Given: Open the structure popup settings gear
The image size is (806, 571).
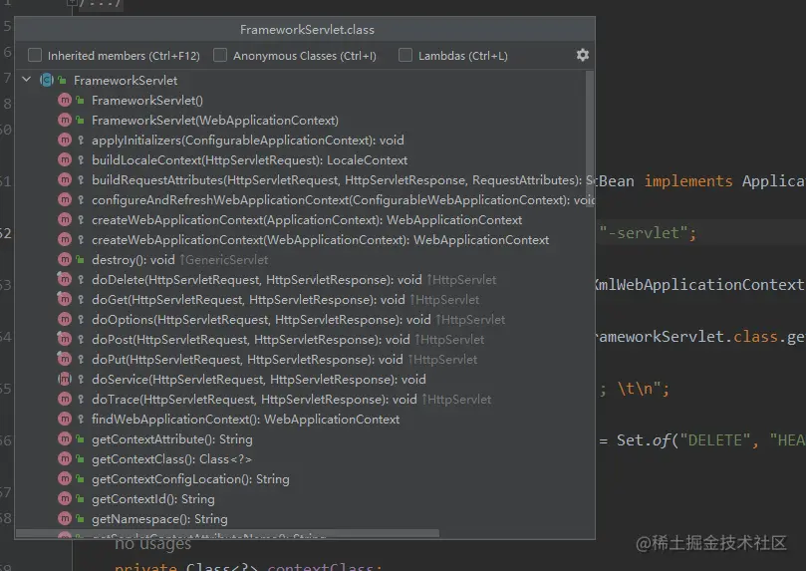Looking at the screenshot, I should (583, 55).
